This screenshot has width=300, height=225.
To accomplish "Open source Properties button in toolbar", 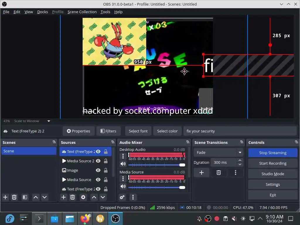I will pyautogui.click(x=79, y=131).
